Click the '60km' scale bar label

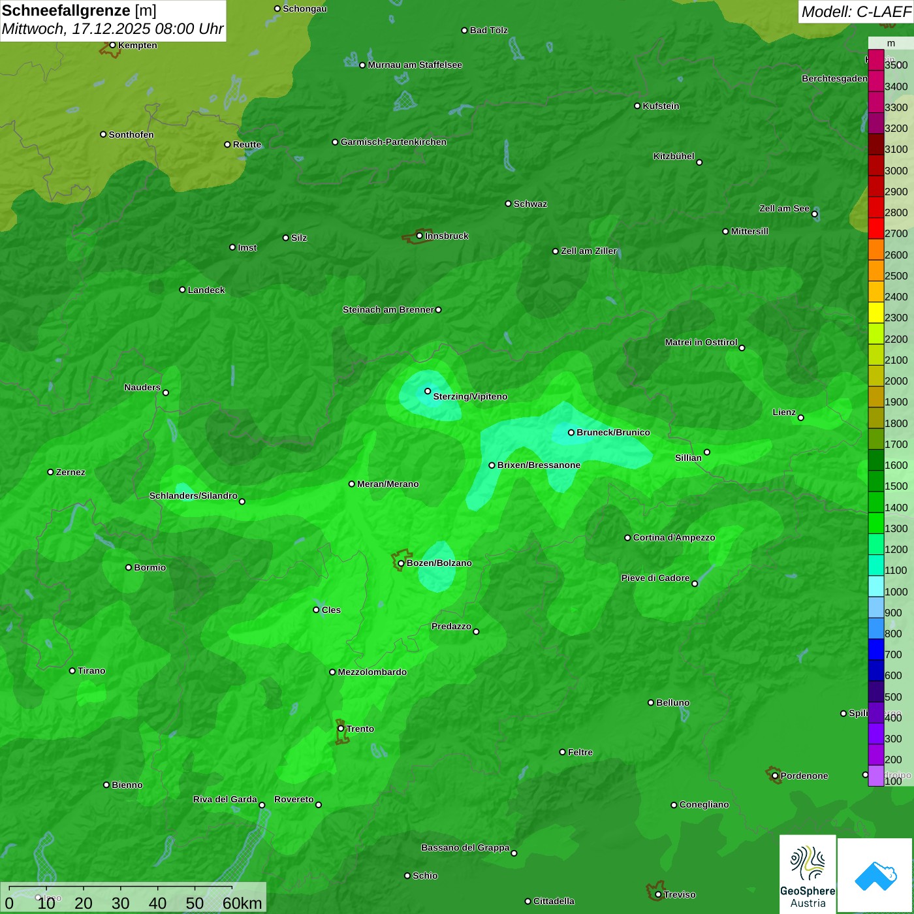point(242,903)
